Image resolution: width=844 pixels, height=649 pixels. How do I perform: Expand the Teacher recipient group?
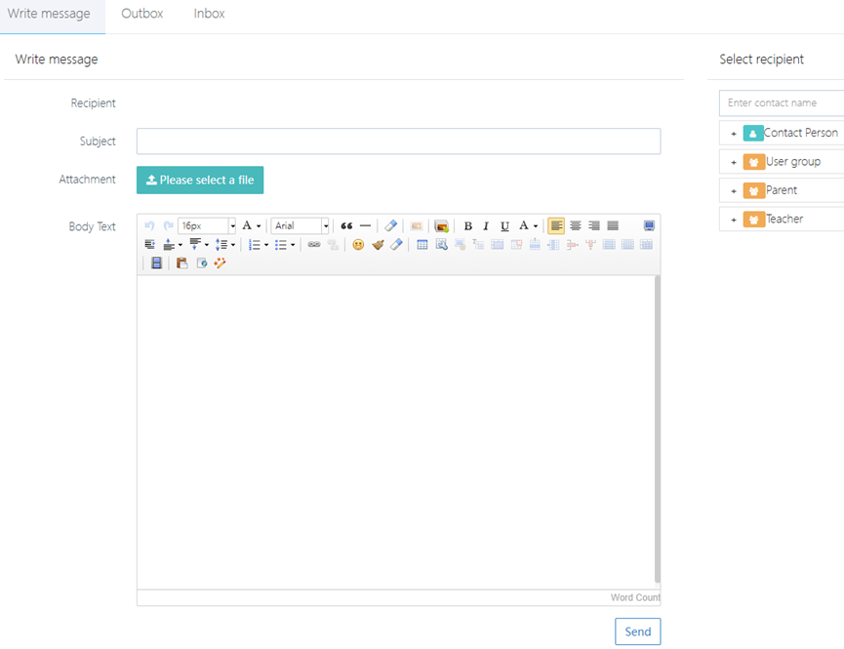click(x=734, y=220)
